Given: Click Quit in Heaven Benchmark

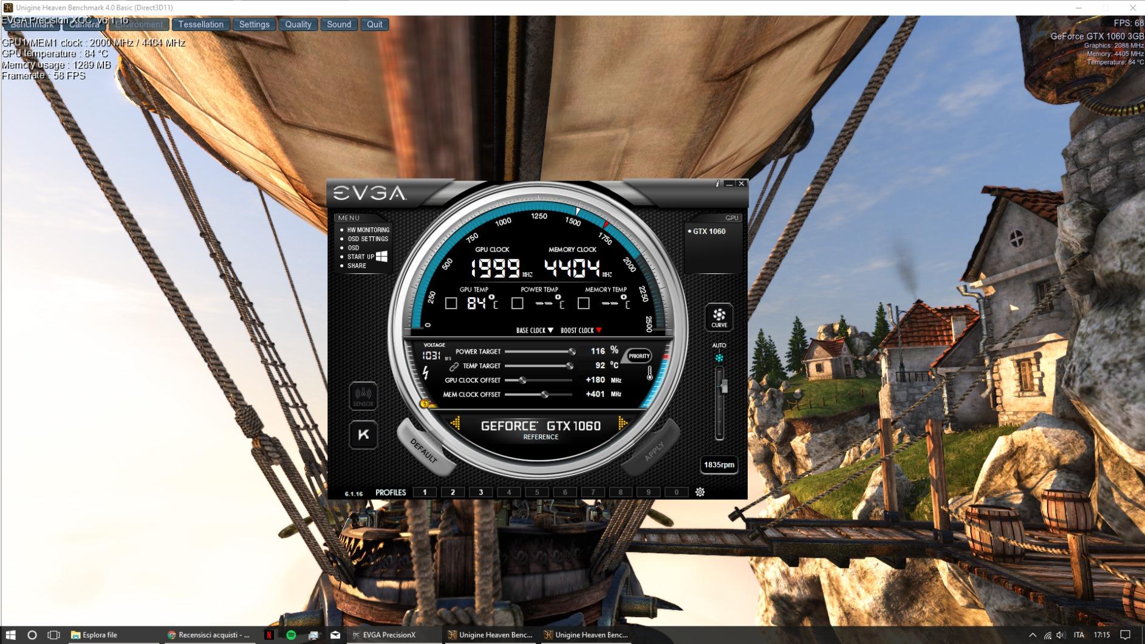Looking at the screenshot, I should 375,24.
